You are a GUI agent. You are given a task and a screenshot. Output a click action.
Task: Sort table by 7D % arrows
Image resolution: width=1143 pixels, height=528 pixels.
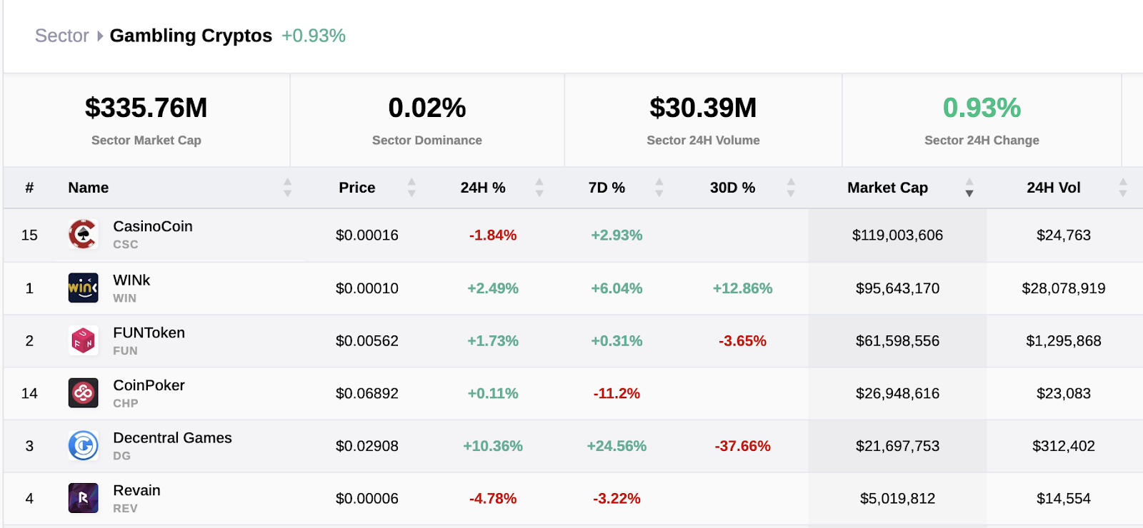(x=659, y=188)
